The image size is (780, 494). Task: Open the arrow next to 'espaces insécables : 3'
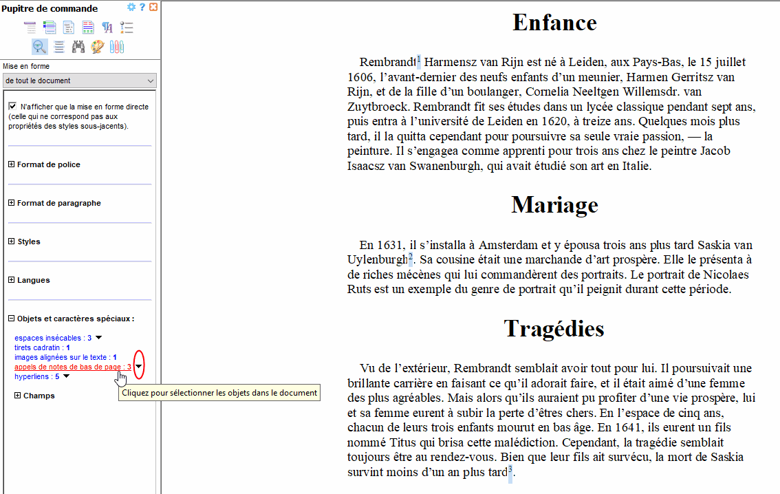(x=98, y=338)
